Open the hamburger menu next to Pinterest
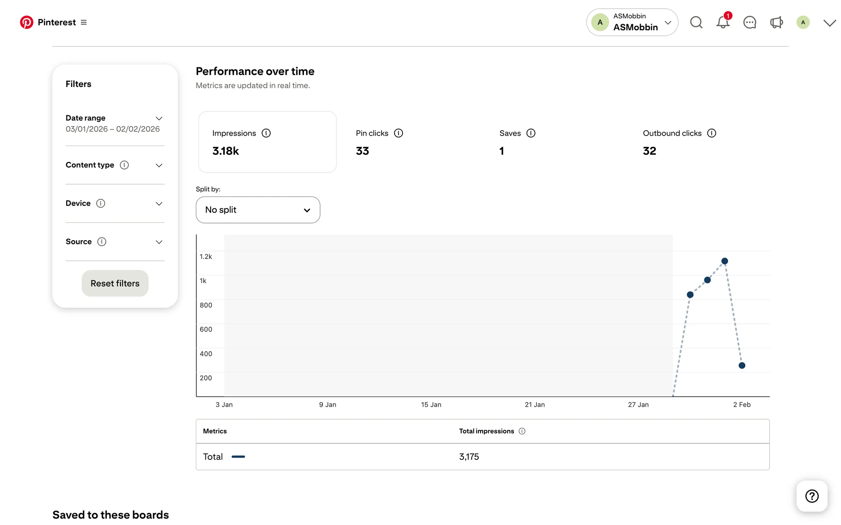Image resolution: width=841 pixels, height=525 pixels. [x=84, y=22]
